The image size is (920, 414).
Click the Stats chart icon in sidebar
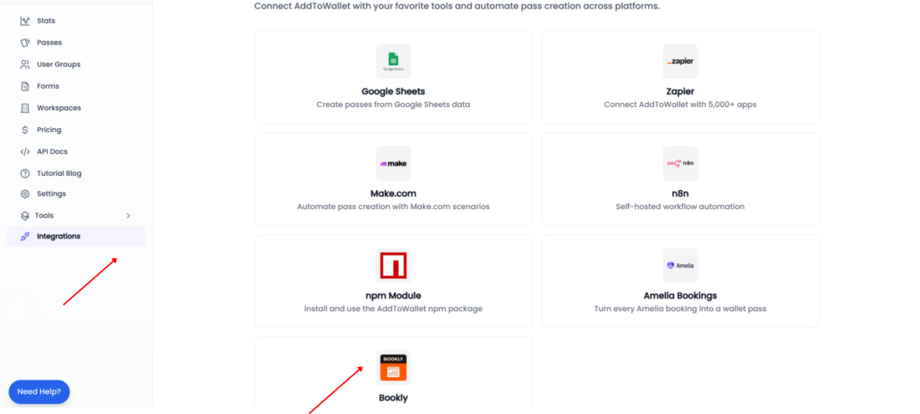(x=24, y=21)
